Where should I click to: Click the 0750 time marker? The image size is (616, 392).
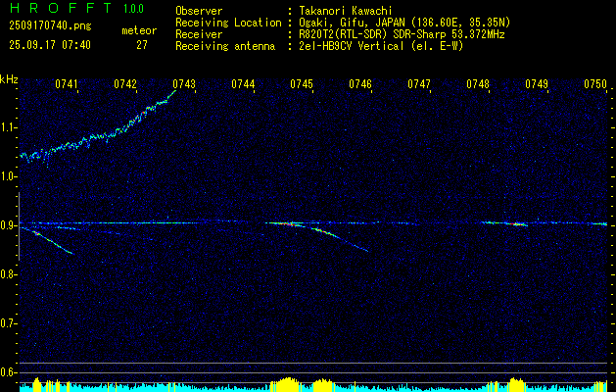pyautogui.click(x=595, y=83)
